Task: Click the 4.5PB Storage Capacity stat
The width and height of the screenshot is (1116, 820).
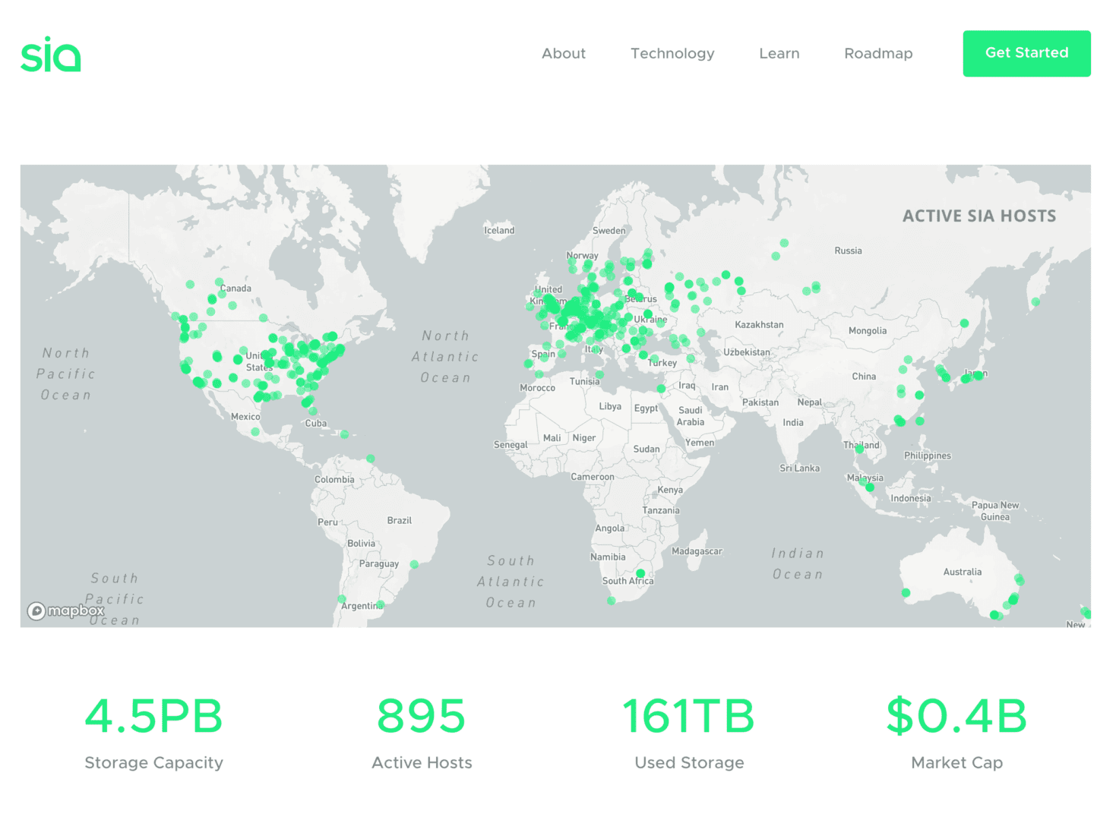Action: pyautogui.click(x=153, y=714)
